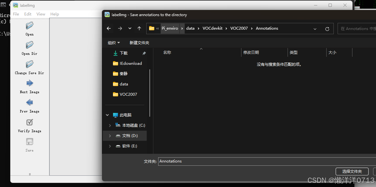This screenshot has width=376, height=187.
Task: Expand the 本地磁盘 (C:) drive node
Action: 110,125
